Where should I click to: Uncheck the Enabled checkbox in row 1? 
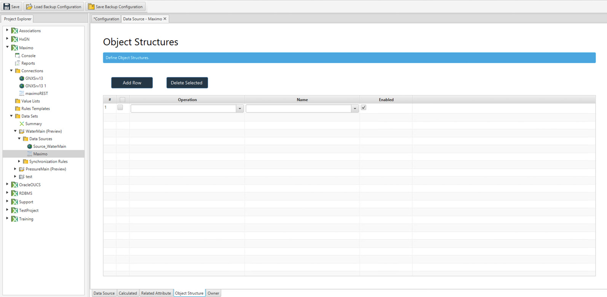364,108
